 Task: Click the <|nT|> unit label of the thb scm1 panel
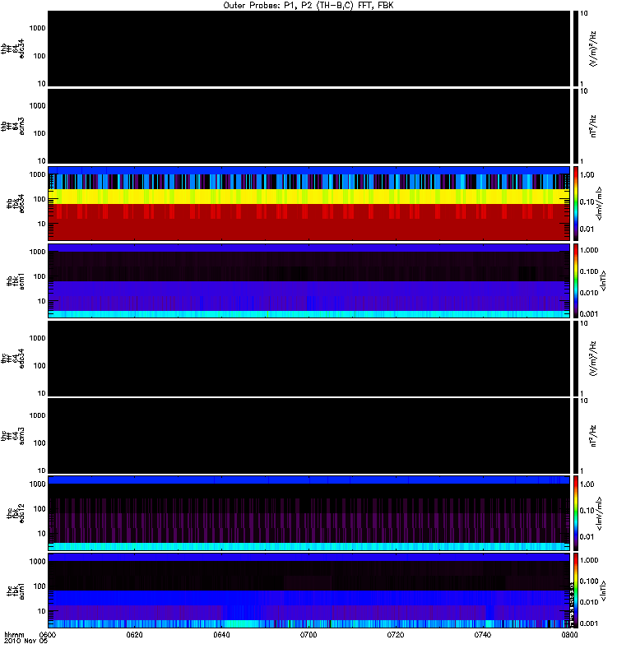603,280
